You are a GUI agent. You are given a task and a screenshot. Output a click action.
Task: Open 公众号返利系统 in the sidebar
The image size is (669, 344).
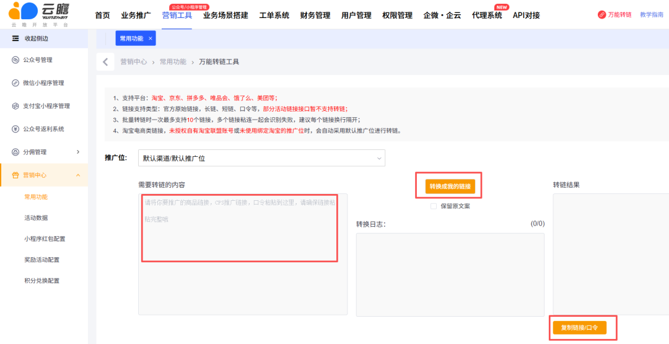[x=43, y=129]
